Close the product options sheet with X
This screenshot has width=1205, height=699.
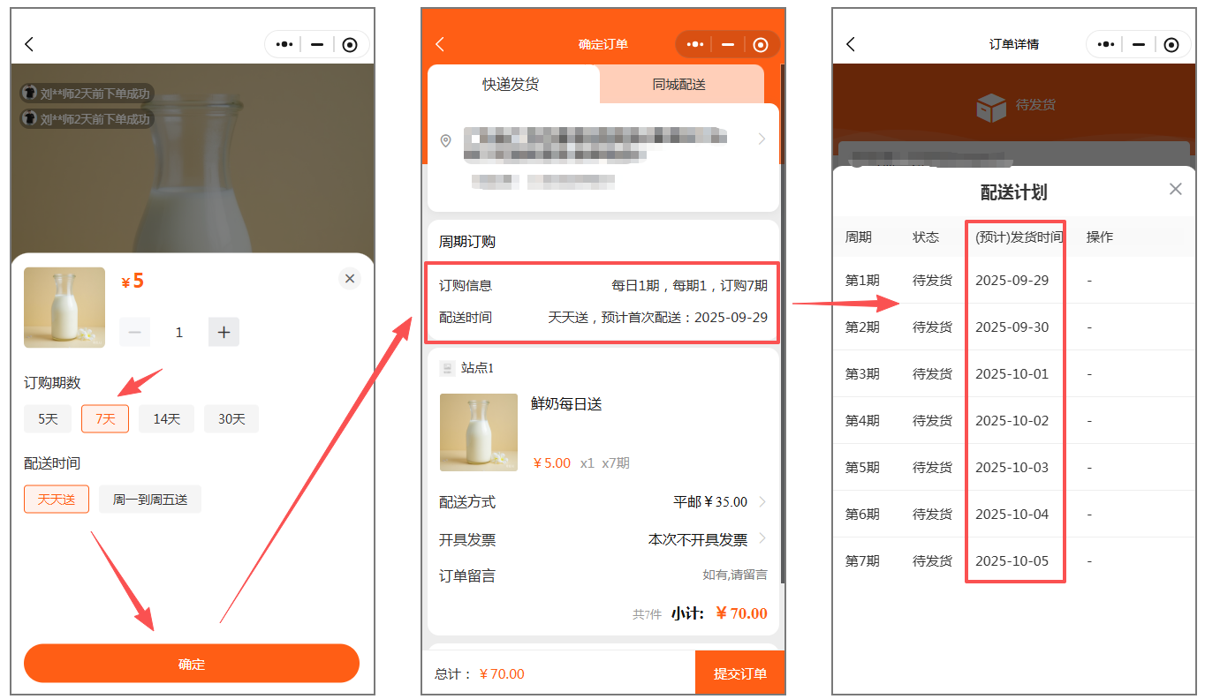click(x=350, y=279)
